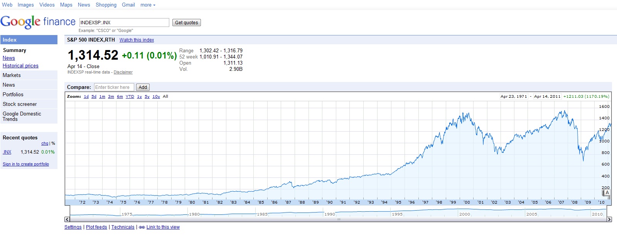Set chart zoom to 1m
Screen dimensions: 617x246
[102, 97]
